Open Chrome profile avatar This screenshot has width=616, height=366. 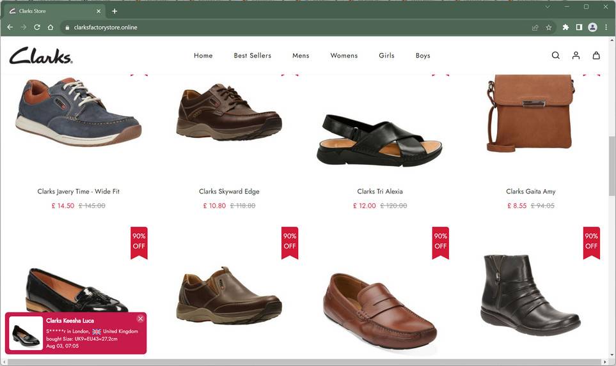click(x=592, y=27)
